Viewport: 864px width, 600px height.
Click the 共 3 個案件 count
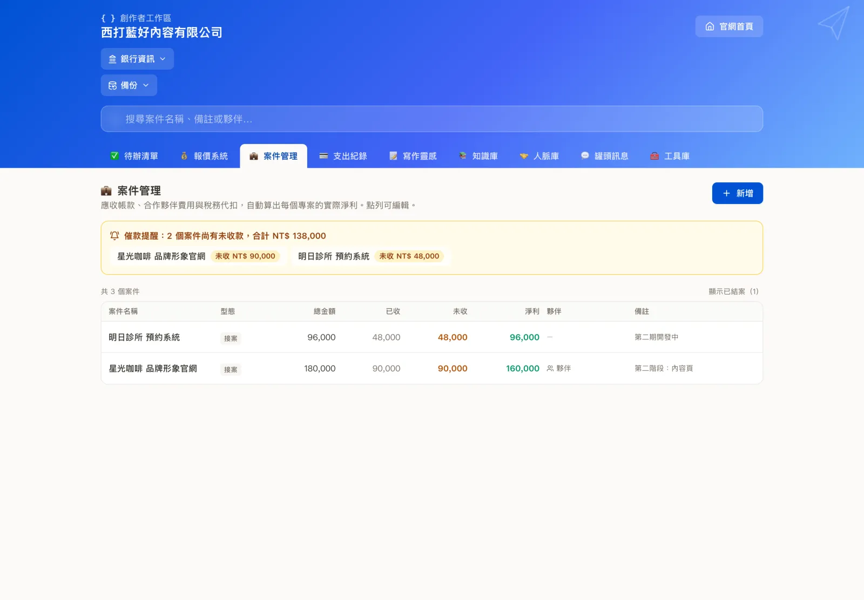(x=120, y=291)
